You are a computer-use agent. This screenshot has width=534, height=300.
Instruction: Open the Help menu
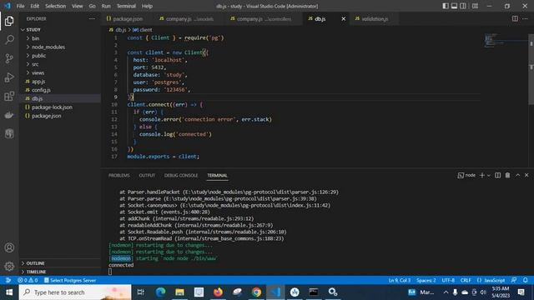click(147, 6)
